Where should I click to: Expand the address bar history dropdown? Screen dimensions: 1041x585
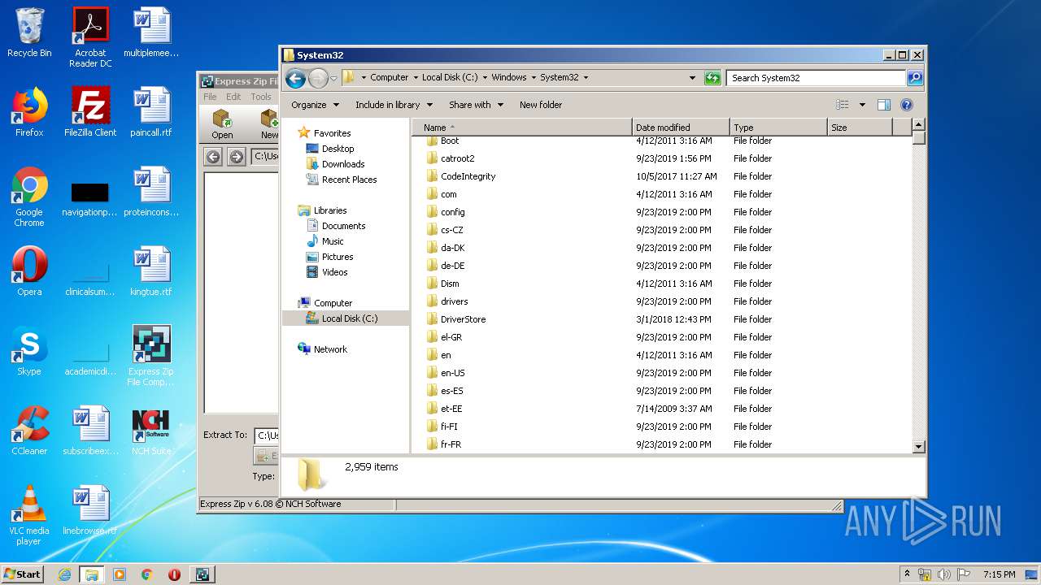point(692,78)
